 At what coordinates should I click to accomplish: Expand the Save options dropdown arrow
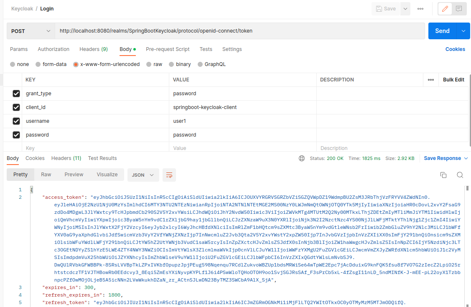tap(405, 9)
